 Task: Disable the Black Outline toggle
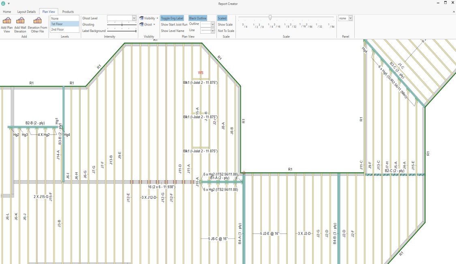198,18
